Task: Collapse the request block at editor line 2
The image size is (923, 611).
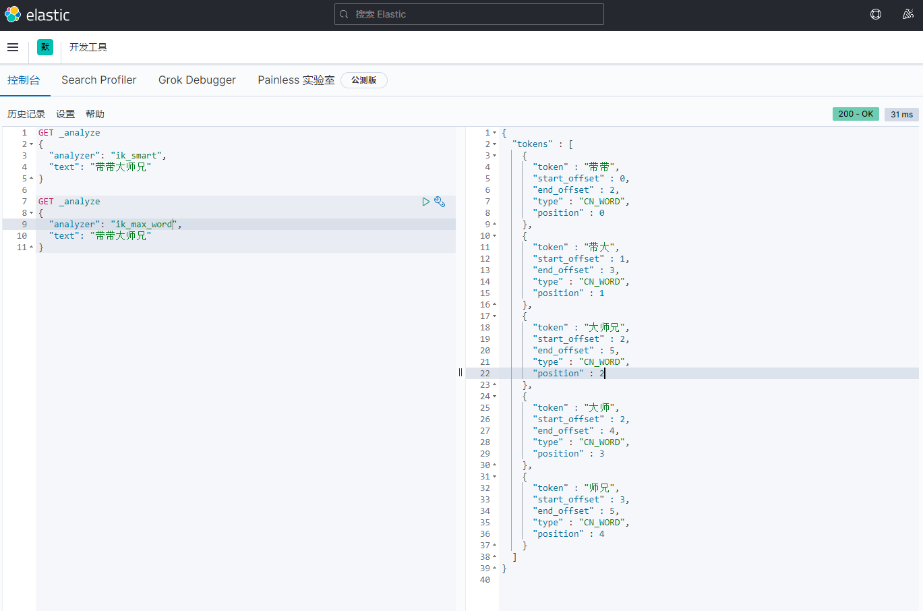Action: [31, 144]
